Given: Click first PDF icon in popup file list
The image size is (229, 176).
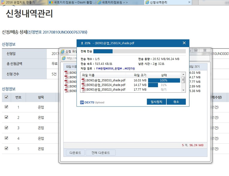Looking at the screenshot, I should (x=67, y=73).
